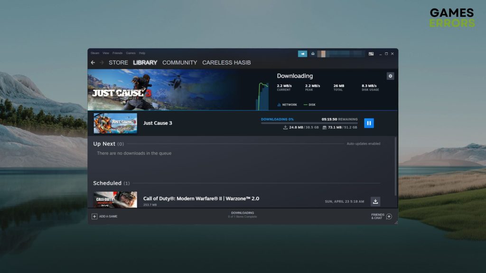Image resolution: width=486 pixels, height=273 pixels.
Task: Click the Just Cause 3 thumbnail
Action: [115, 123]
